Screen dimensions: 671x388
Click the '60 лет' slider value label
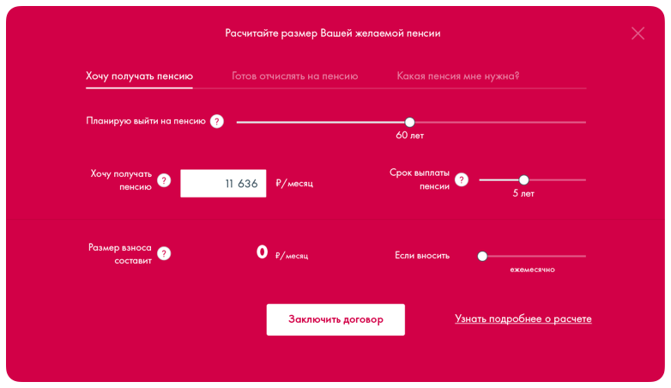point(410,136)
